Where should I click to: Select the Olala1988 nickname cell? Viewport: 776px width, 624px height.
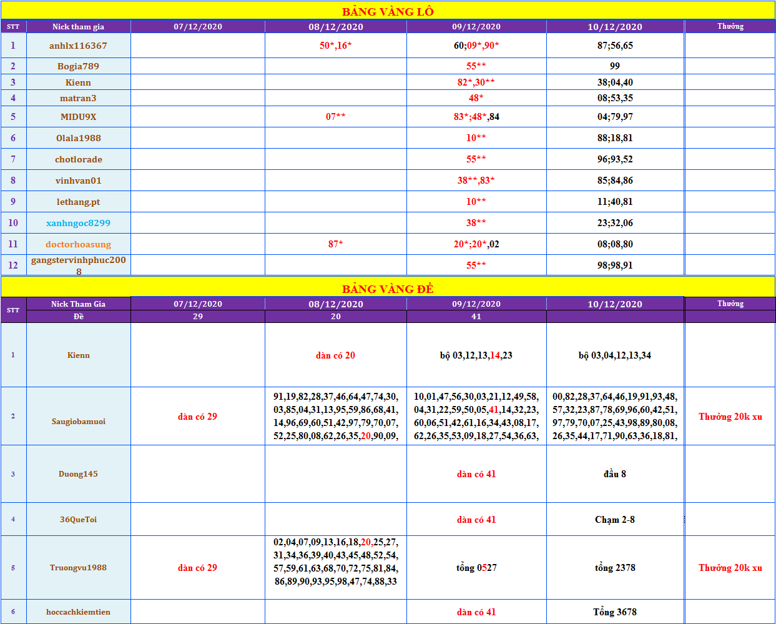pyautogui.click(x=79, y=138)
